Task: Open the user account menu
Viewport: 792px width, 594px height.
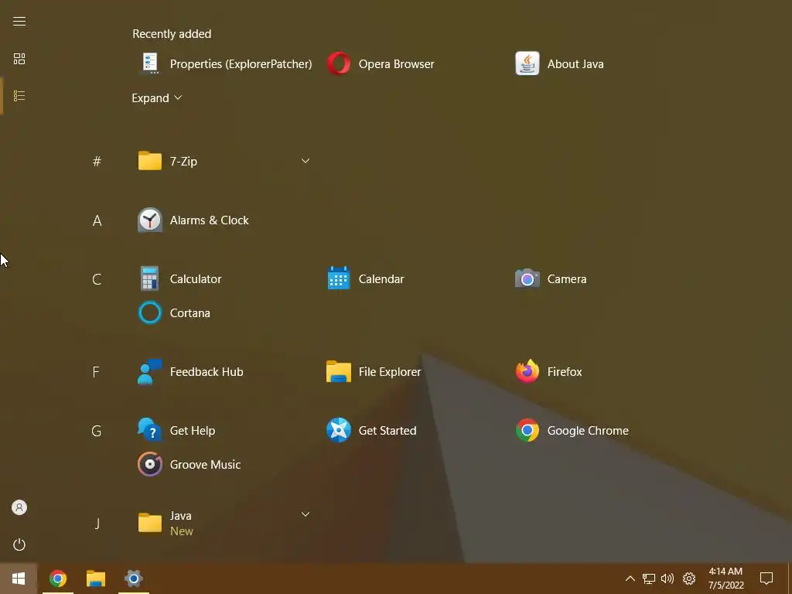Action: (x=19, y=507)
